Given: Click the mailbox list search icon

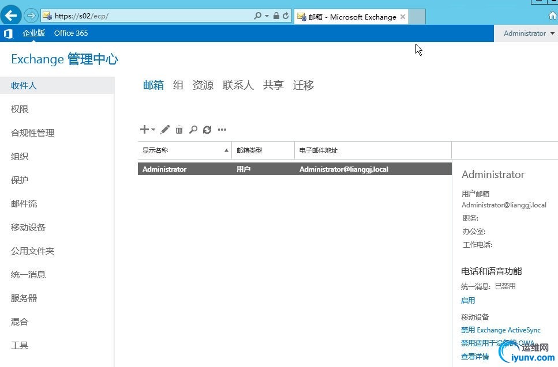Looking at the screenshot, I should (x=193, y=130).
